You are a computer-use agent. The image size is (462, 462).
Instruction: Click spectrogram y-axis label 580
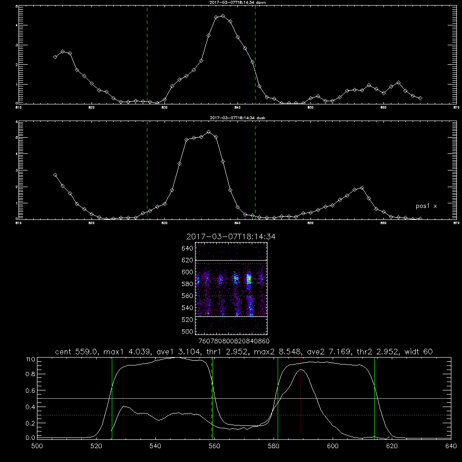click(x=187, y=284)
